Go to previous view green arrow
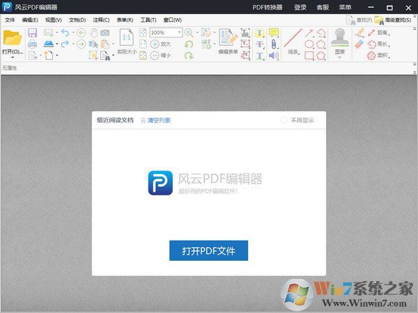 (x=82, y=33)
